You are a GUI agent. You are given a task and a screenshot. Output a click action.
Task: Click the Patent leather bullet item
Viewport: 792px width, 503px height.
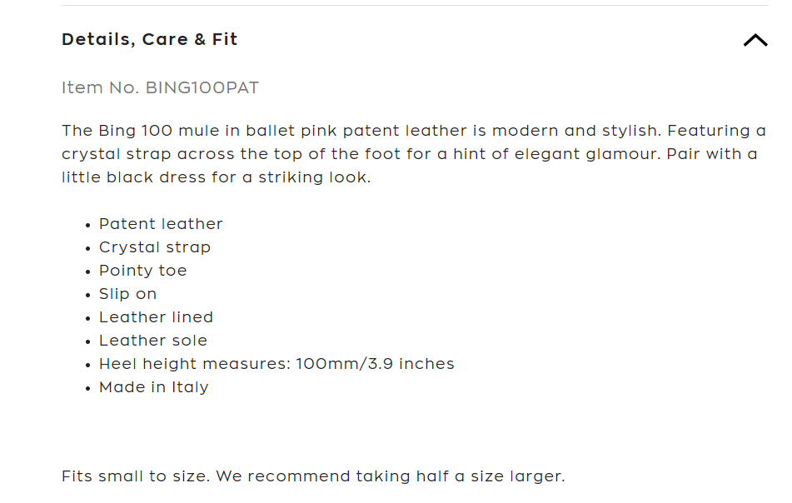pos(161,224)
